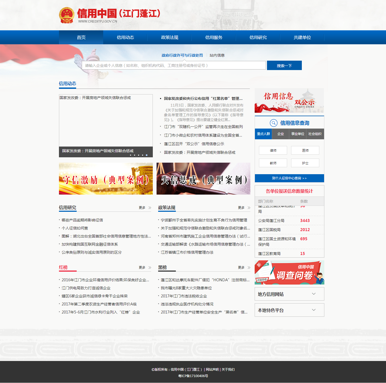Click the magnifier icon beside 信用信息查询
This screenshot has width=386, height=383.
(x=273, y=123)
